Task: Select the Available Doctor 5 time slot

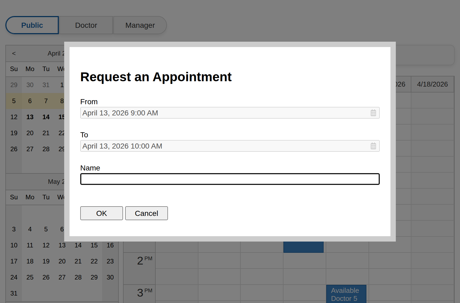Action: click(346, 294)
